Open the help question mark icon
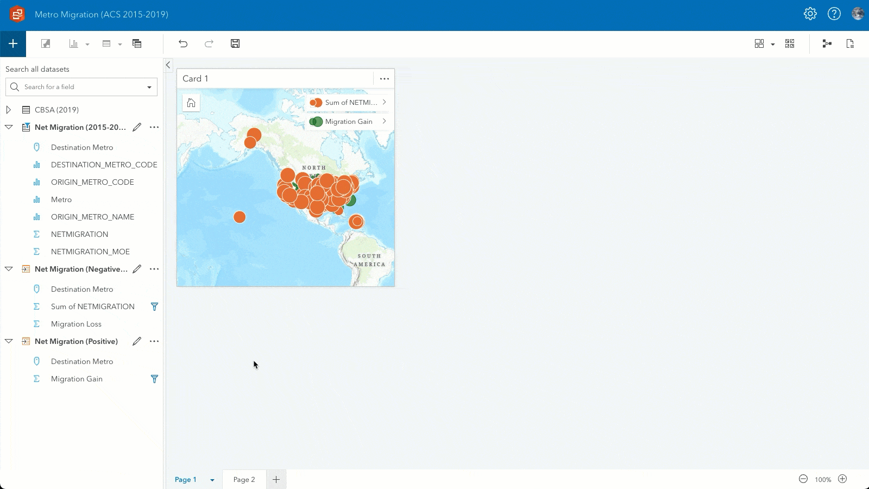869x489 pixels. tap(834, 14)
